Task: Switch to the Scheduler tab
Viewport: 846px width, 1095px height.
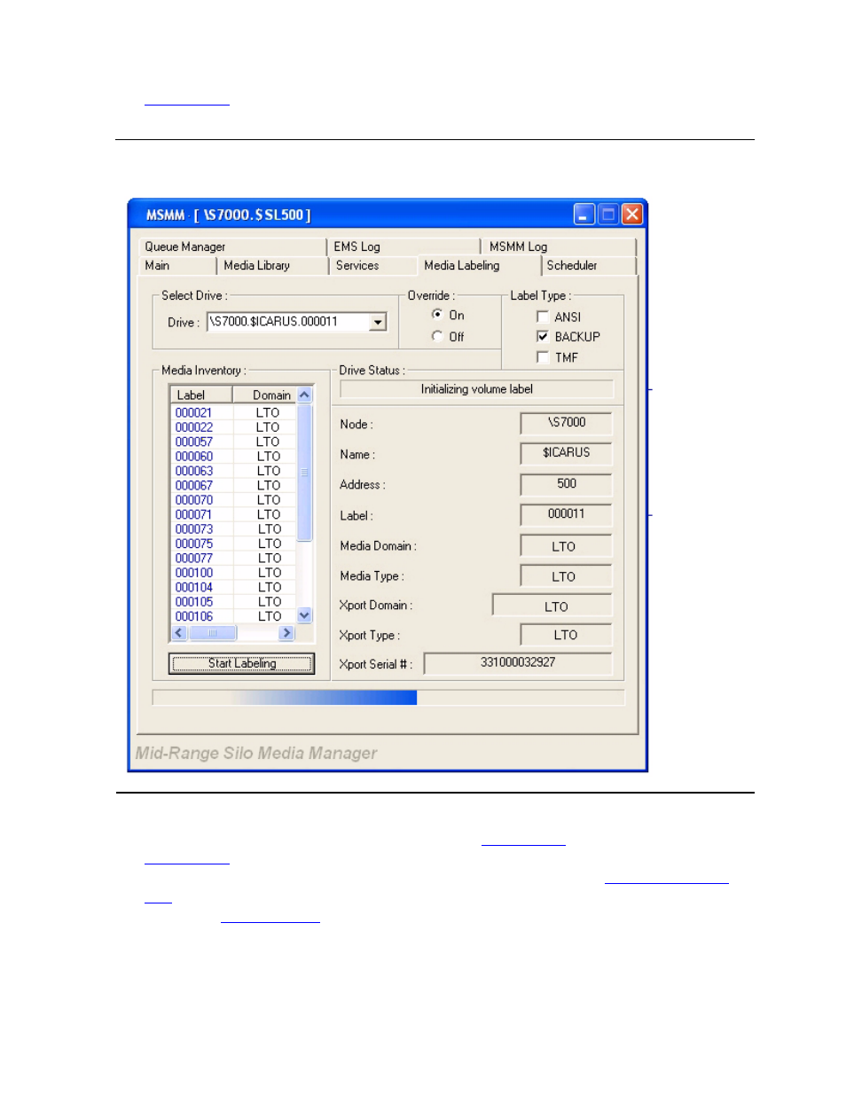Action: [572, 265]
